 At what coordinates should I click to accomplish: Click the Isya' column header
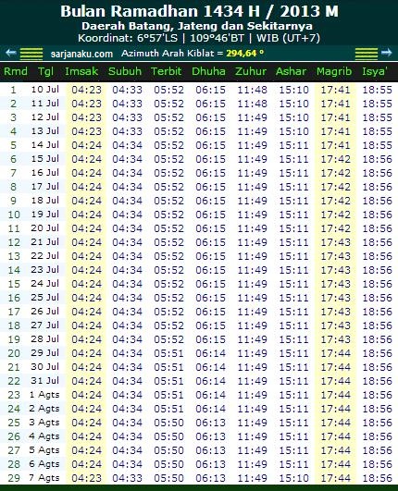(375, 71)
